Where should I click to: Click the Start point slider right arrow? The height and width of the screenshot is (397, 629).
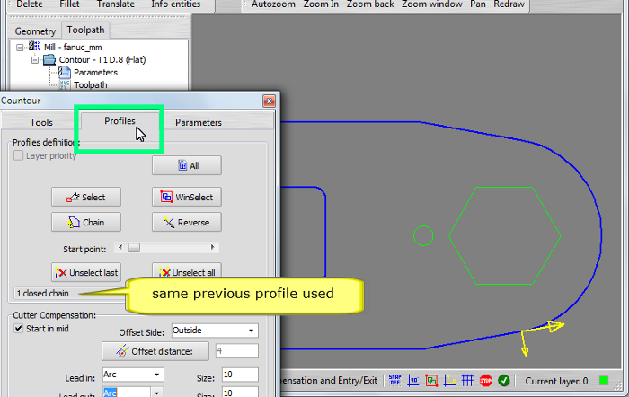(x=213, y=247)
